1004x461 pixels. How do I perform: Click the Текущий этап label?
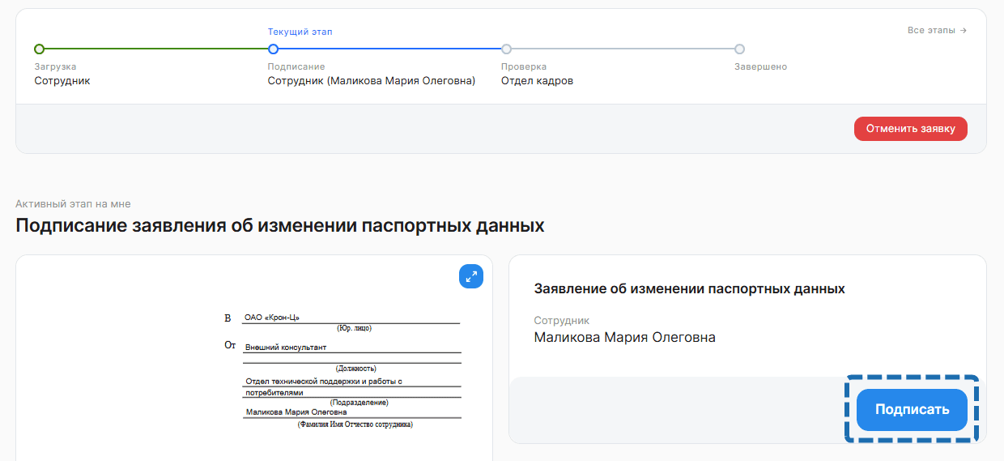tap(300, 32)
